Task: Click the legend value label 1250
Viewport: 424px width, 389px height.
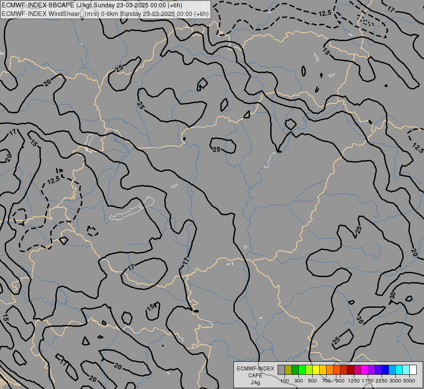Action: pyautogui.click(x=354, y=381)
